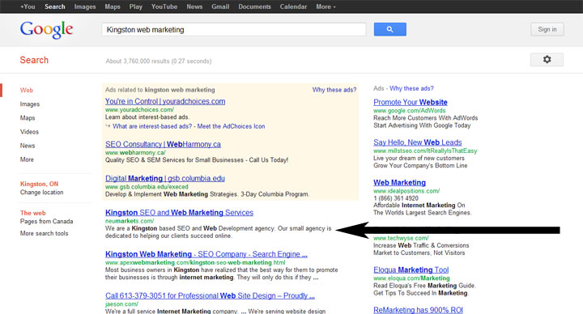This screenshot has width=583, height=314.
Task: Open SEO Consultancy WebHarmony.ca ad
Action: 163,144
